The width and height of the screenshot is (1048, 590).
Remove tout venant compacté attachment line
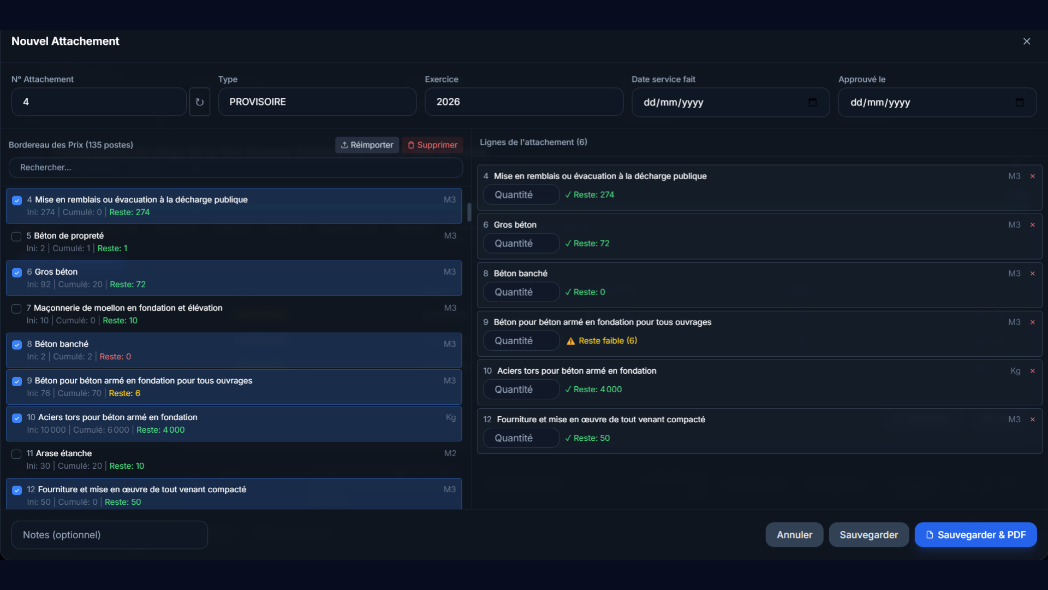(x=1033, y=420)
